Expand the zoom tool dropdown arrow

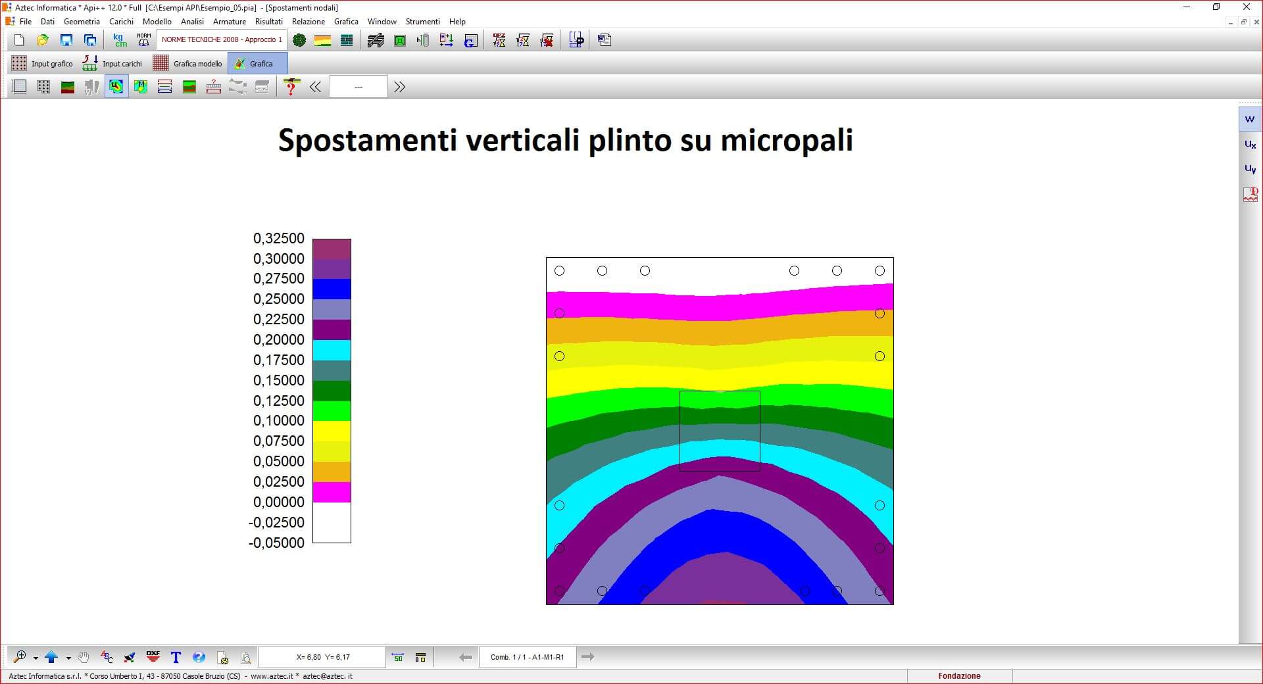point(36,657)
